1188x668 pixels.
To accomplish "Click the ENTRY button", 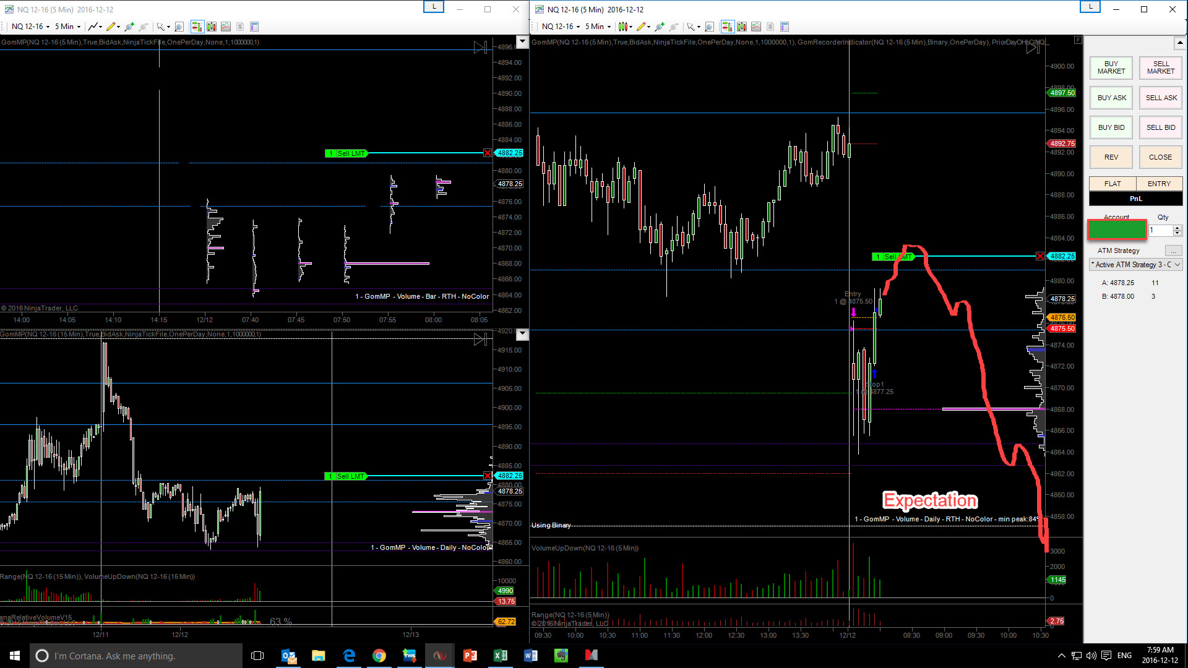I will pyautogui.click(x=1160, y=184).
